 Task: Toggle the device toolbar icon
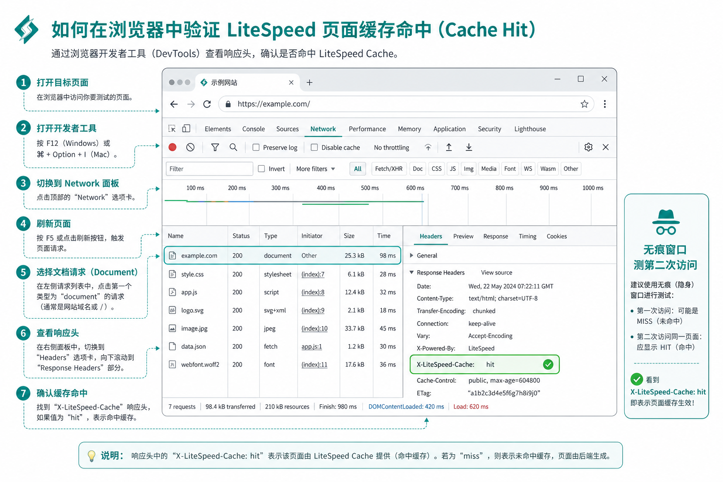click(186, 129)
